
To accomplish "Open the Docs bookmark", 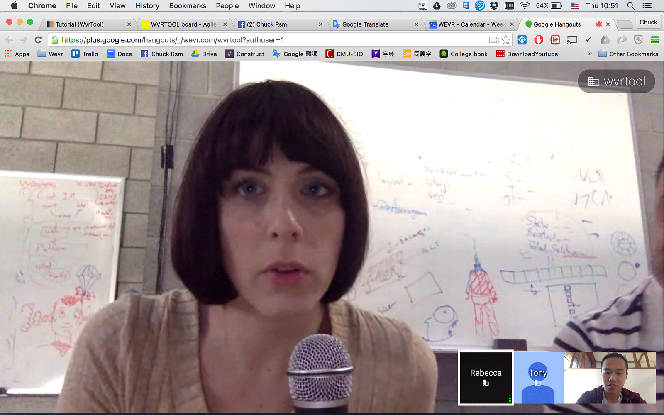I will 120,54.
